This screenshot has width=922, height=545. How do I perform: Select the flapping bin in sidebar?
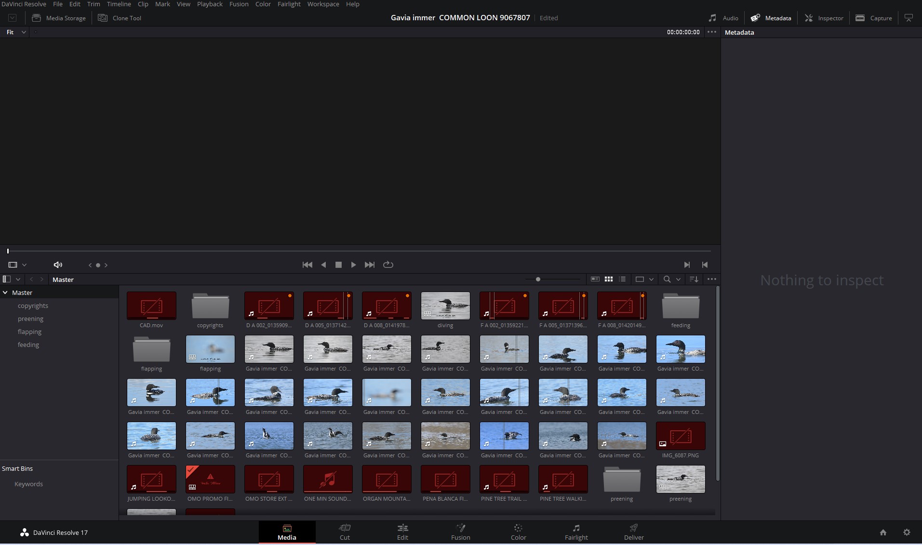pos(29,332)
